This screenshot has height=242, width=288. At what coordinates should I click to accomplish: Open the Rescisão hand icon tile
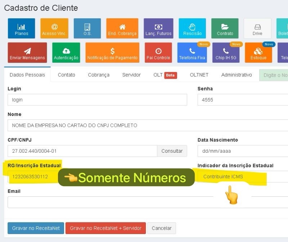click(x=192, y=28)
